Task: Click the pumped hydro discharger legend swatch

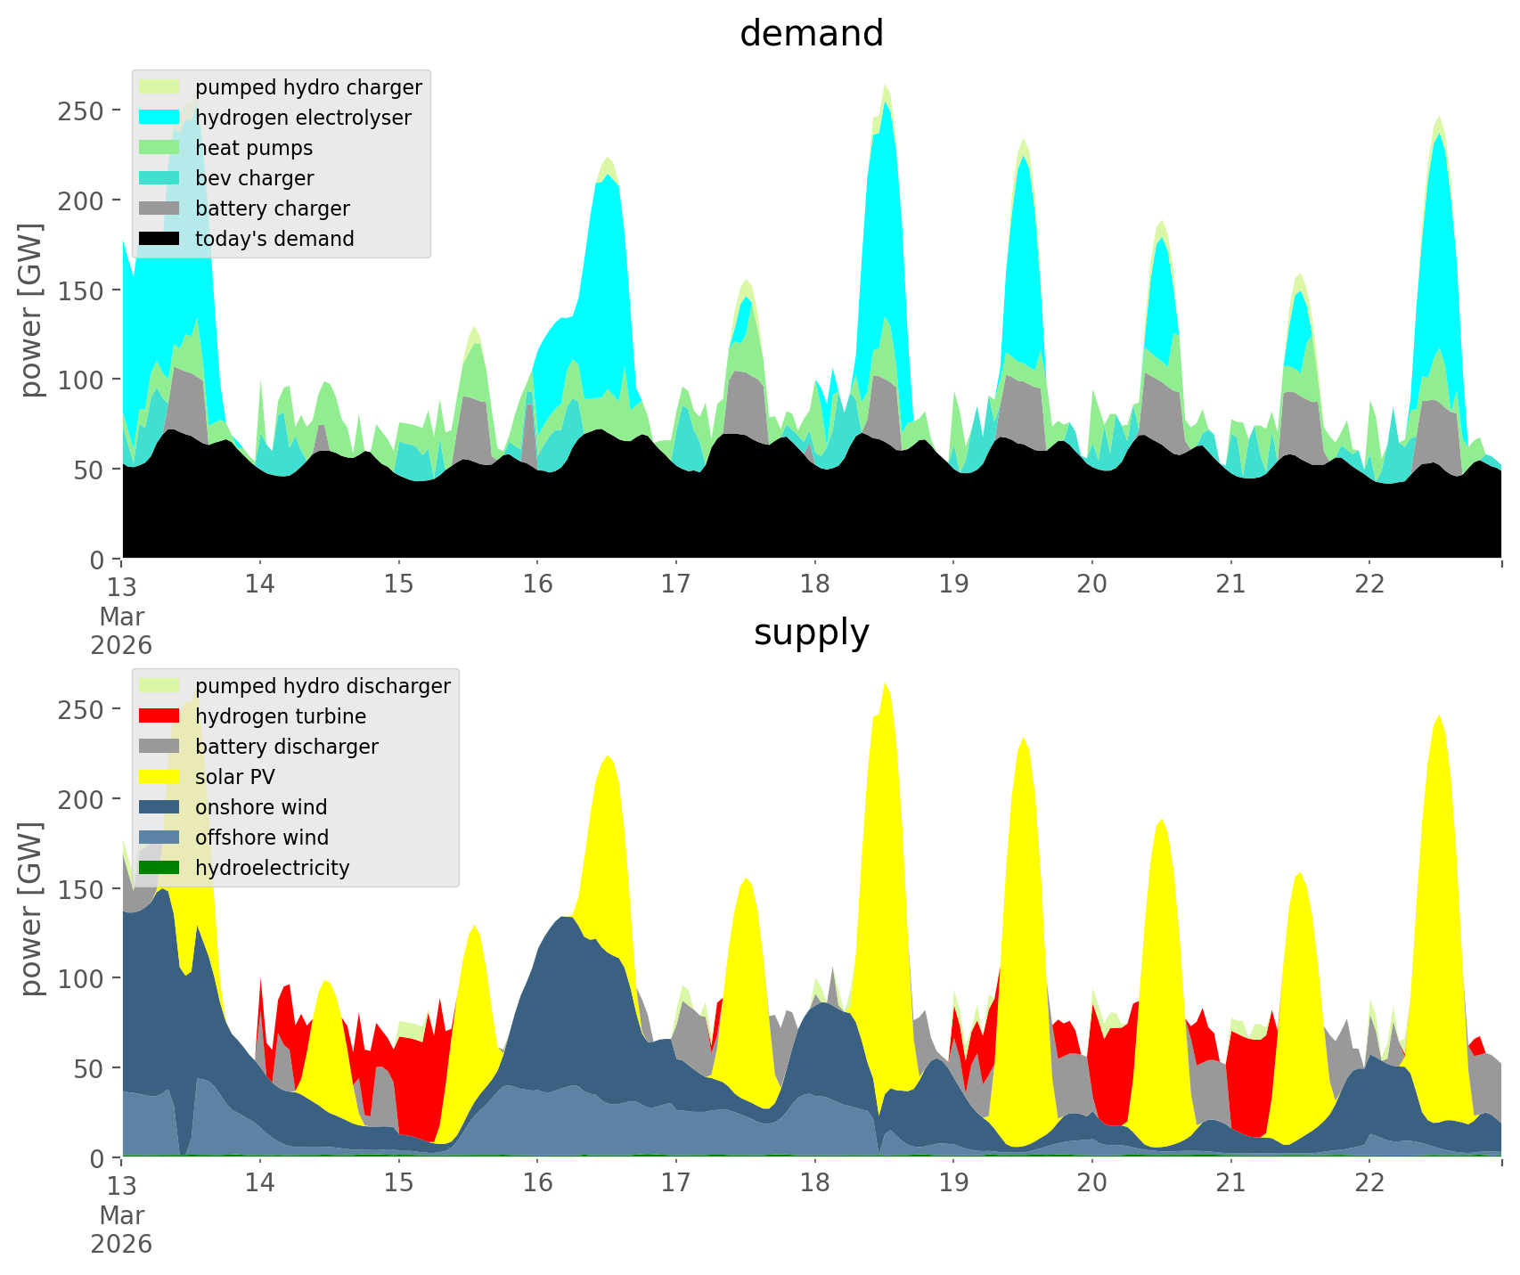Action: coord(160,686)
